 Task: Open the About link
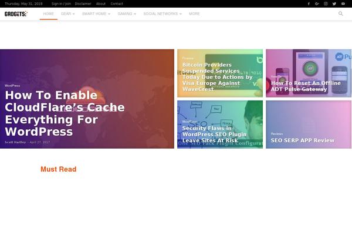point(100,4)
